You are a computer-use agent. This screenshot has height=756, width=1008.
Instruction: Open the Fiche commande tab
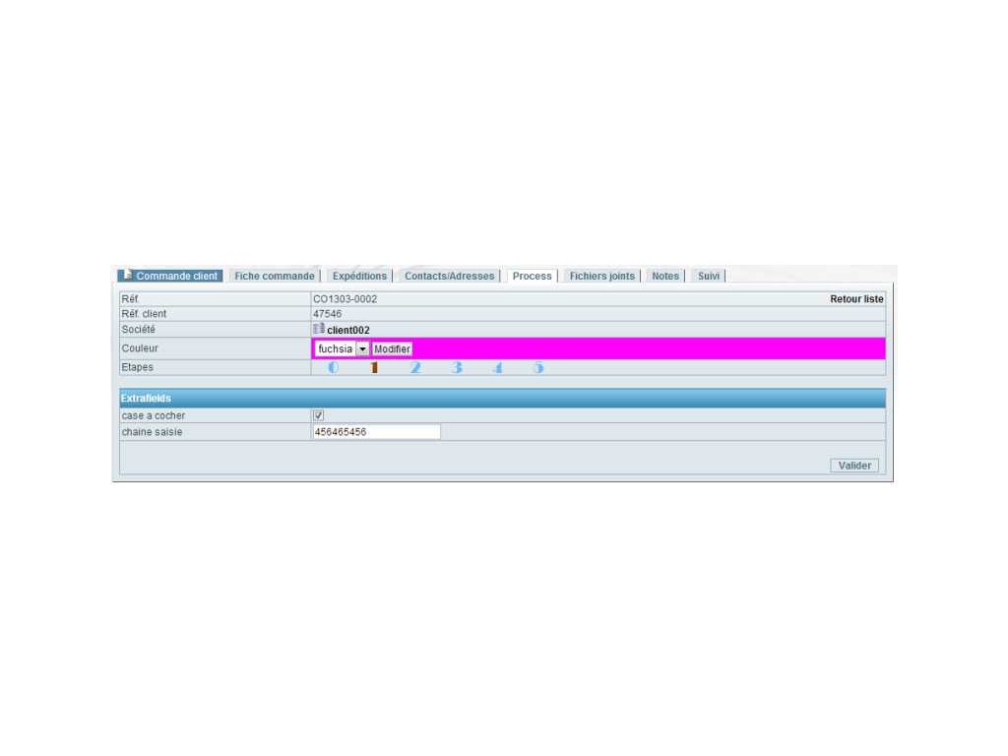pyautogui.click(x=275, y=276)
